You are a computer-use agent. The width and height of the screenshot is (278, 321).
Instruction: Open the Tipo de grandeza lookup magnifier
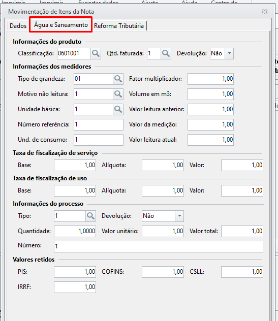pyautogui.click(x=118, y=79)
